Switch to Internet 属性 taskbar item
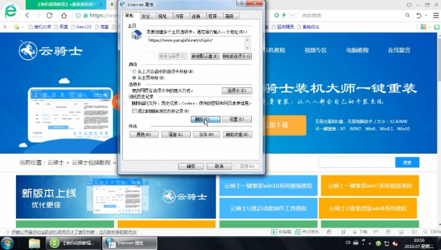 click(x=130, y=243)
